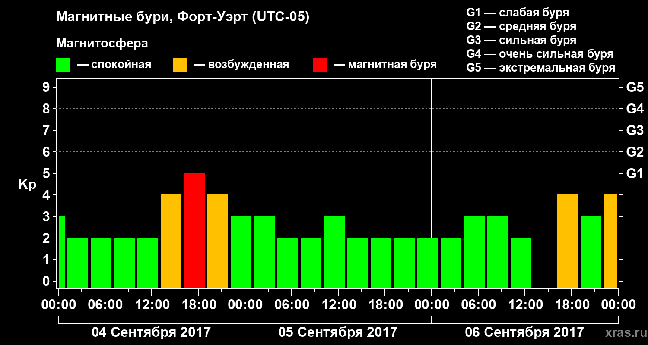648x345 pixels.
Task: Click '12:00' time label above 05 Сентября
Action: pos(338,304)
